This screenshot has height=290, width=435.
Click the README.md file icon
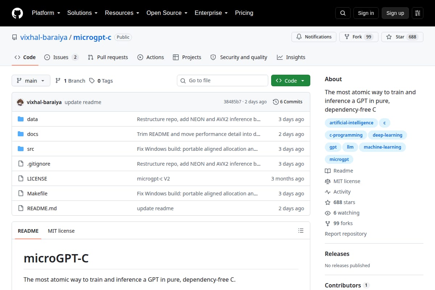pos(21,208)
